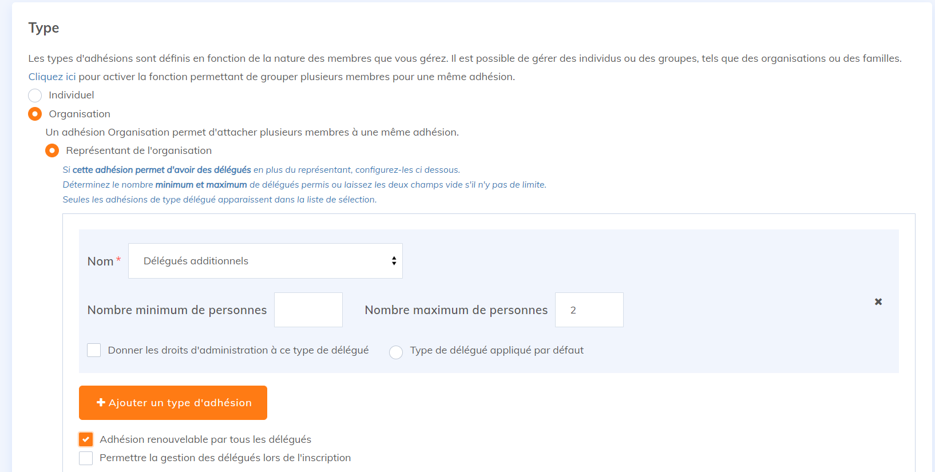This screenshot has height=472, width=935.
Task: Click the 'Nombre maximum de personnes' label
Action: coord(456,310)
